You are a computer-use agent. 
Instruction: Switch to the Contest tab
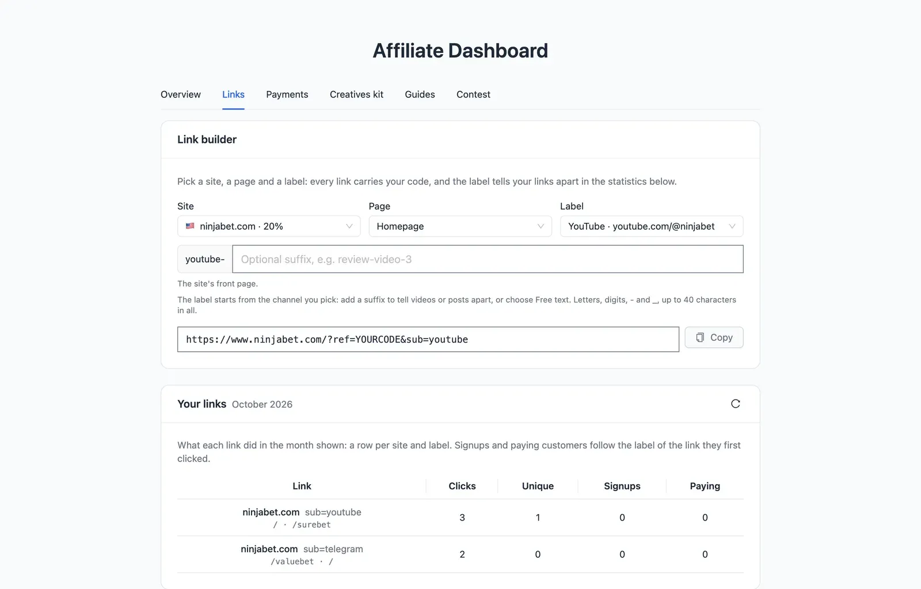coord(473,94)
